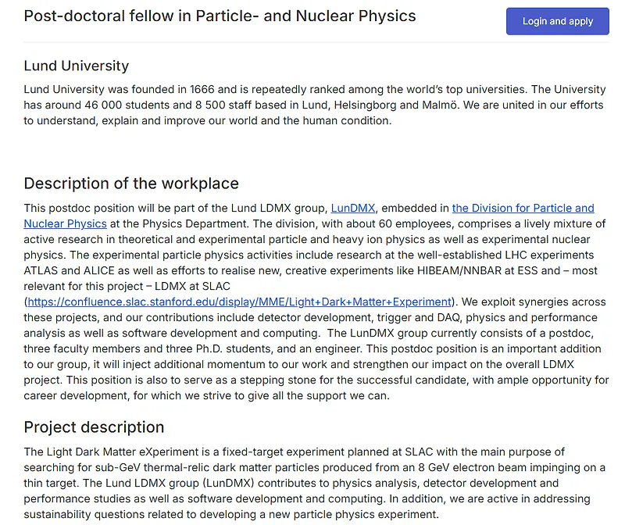625x525 pixels.
Task: Click the text 'three faculty members and three Ph.D. students'
Action: pos(148,348)
